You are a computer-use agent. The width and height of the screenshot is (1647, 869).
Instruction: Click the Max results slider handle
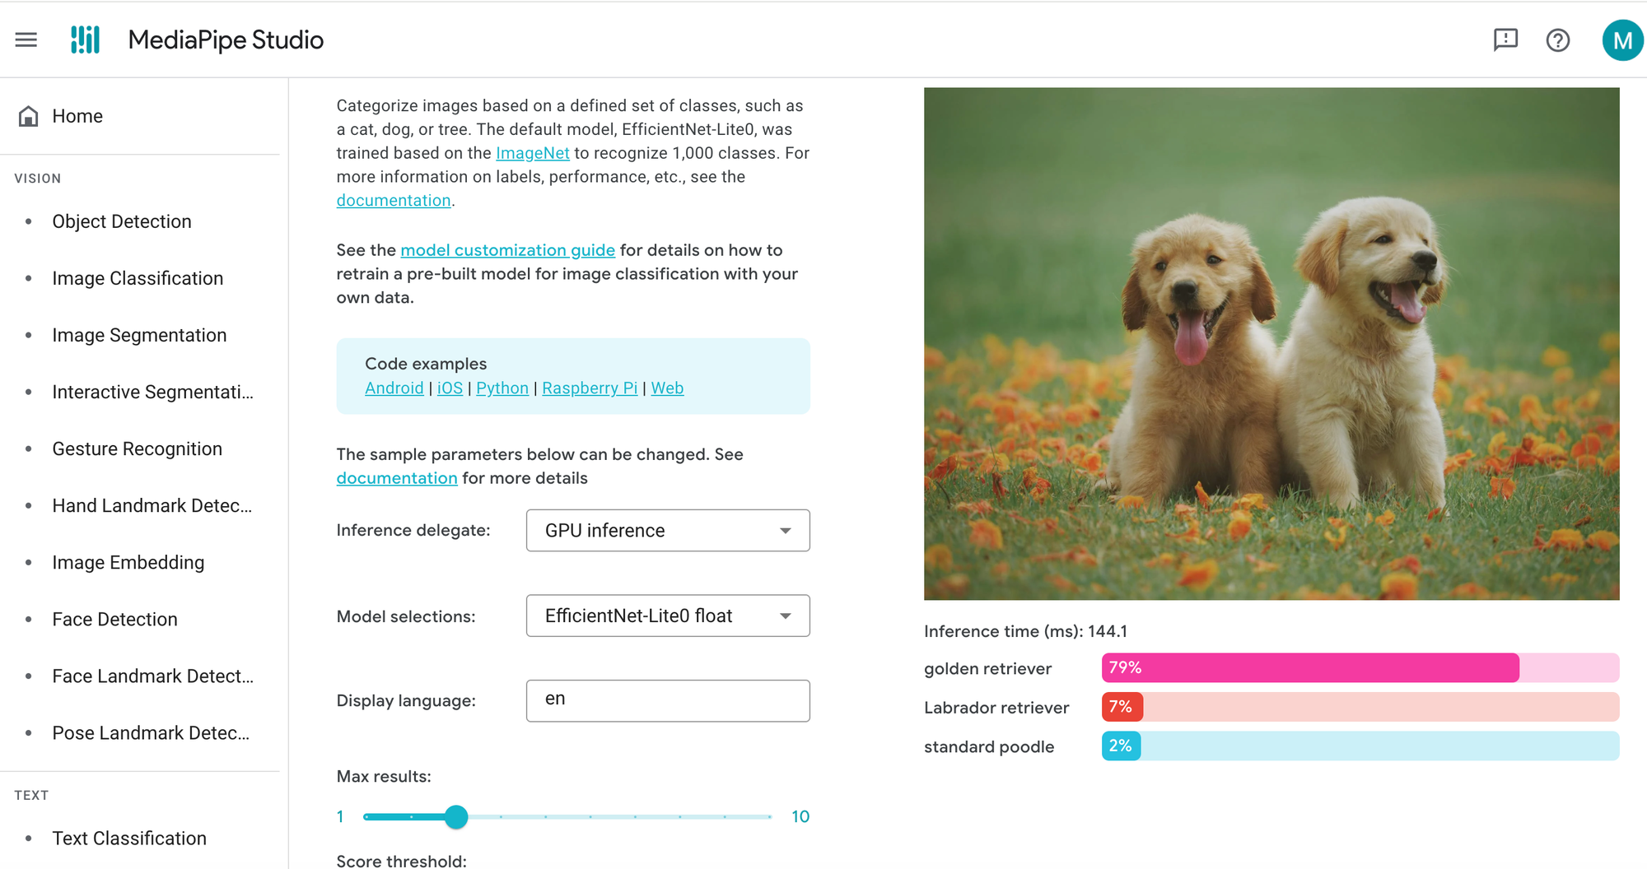[x=456, y=816]
